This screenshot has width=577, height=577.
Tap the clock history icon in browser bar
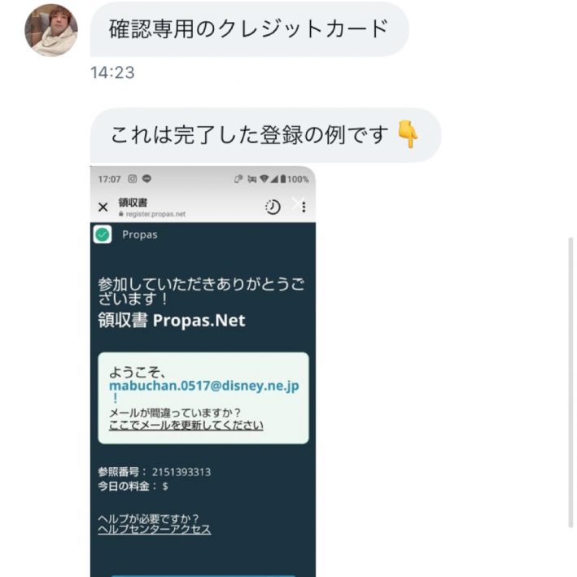(x=273, y=207)
